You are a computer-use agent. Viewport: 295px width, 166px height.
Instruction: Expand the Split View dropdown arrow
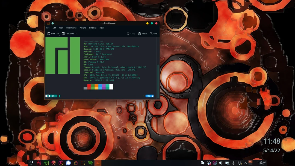76,34
